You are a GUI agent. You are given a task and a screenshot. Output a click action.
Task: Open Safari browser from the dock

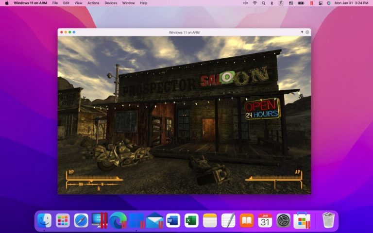81,220
